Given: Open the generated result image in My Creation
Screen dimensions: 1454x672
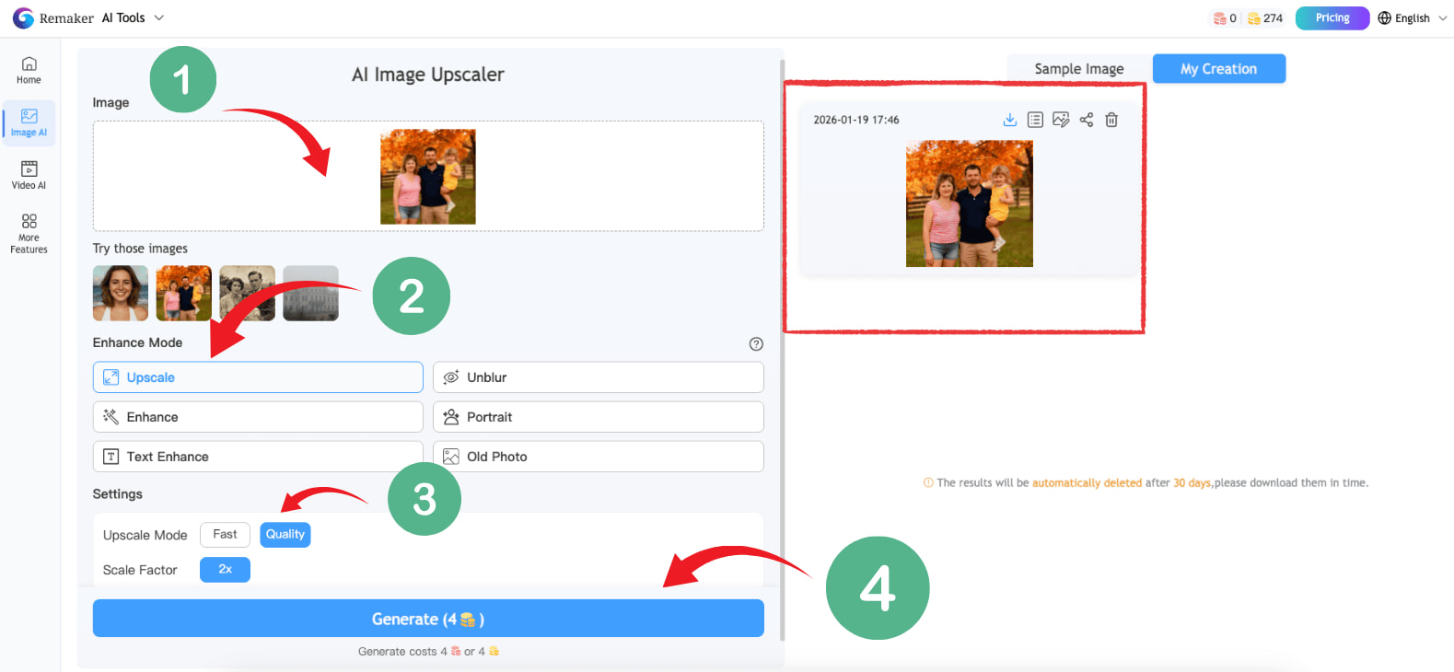Looking at the screenshot, I should [970, 203].
